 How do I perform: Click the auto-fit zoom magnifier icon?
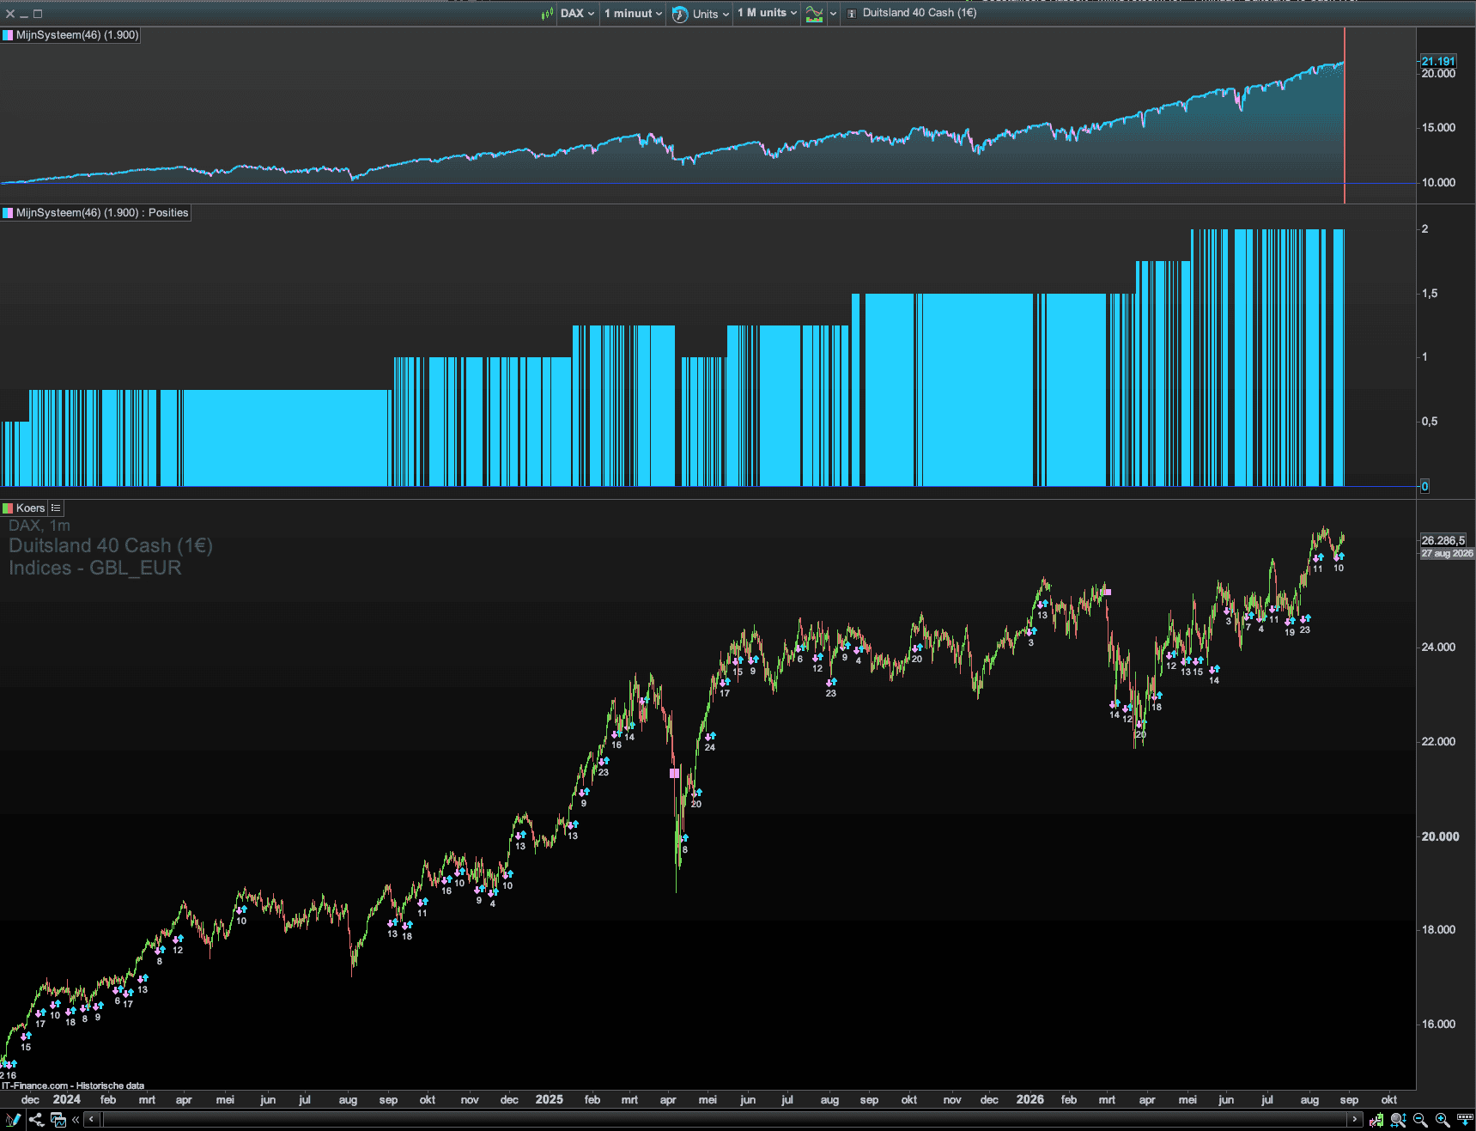(x=1398, y=1120)
